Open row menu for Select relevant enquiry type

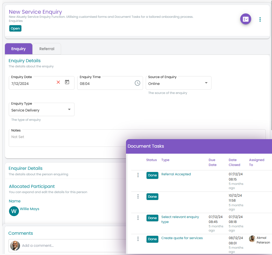click(x=138, y=218)
